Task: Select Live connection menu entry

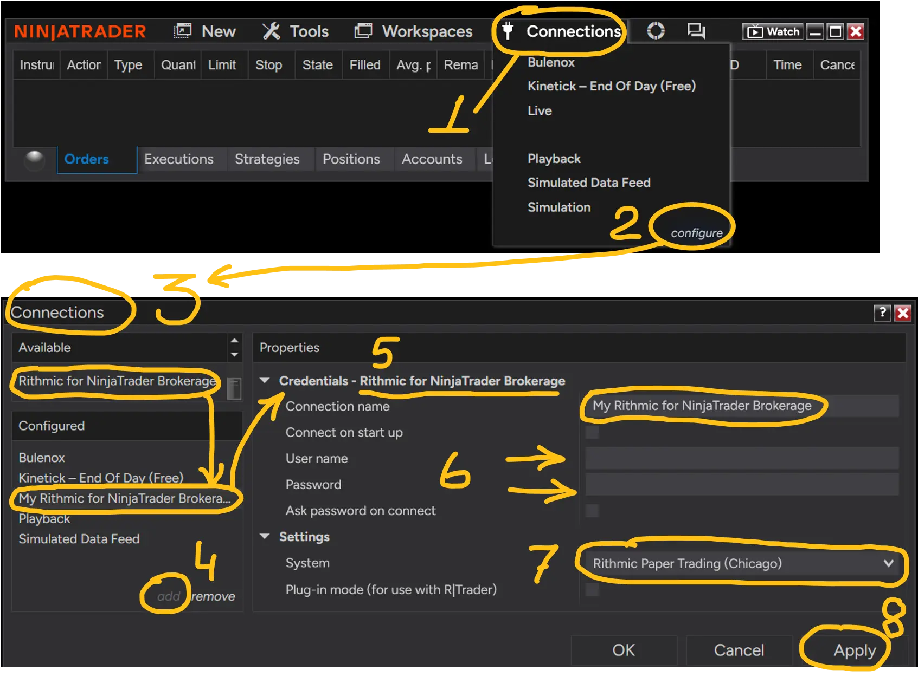Action: click(540, 110)
